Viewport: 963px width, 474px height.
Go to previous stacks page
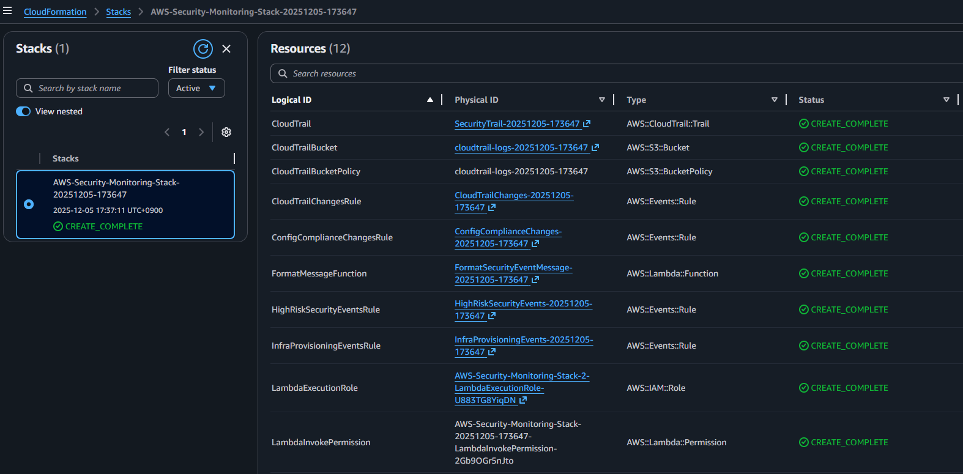167,132
